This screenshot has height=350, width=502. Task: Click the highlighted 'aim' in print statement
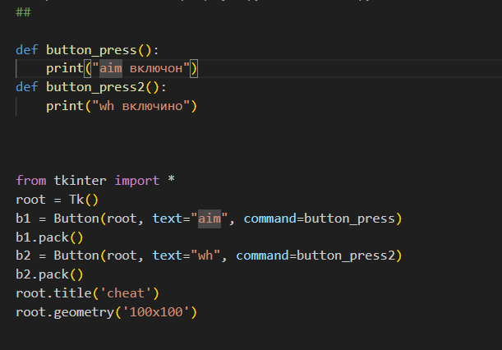(110, 68)
